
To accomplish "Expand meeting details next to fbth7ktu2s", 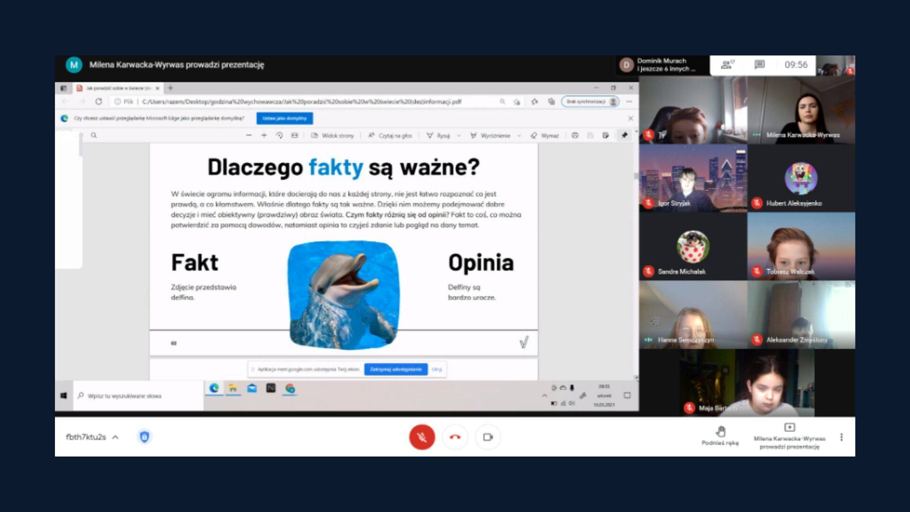I will tap(115, 437).
